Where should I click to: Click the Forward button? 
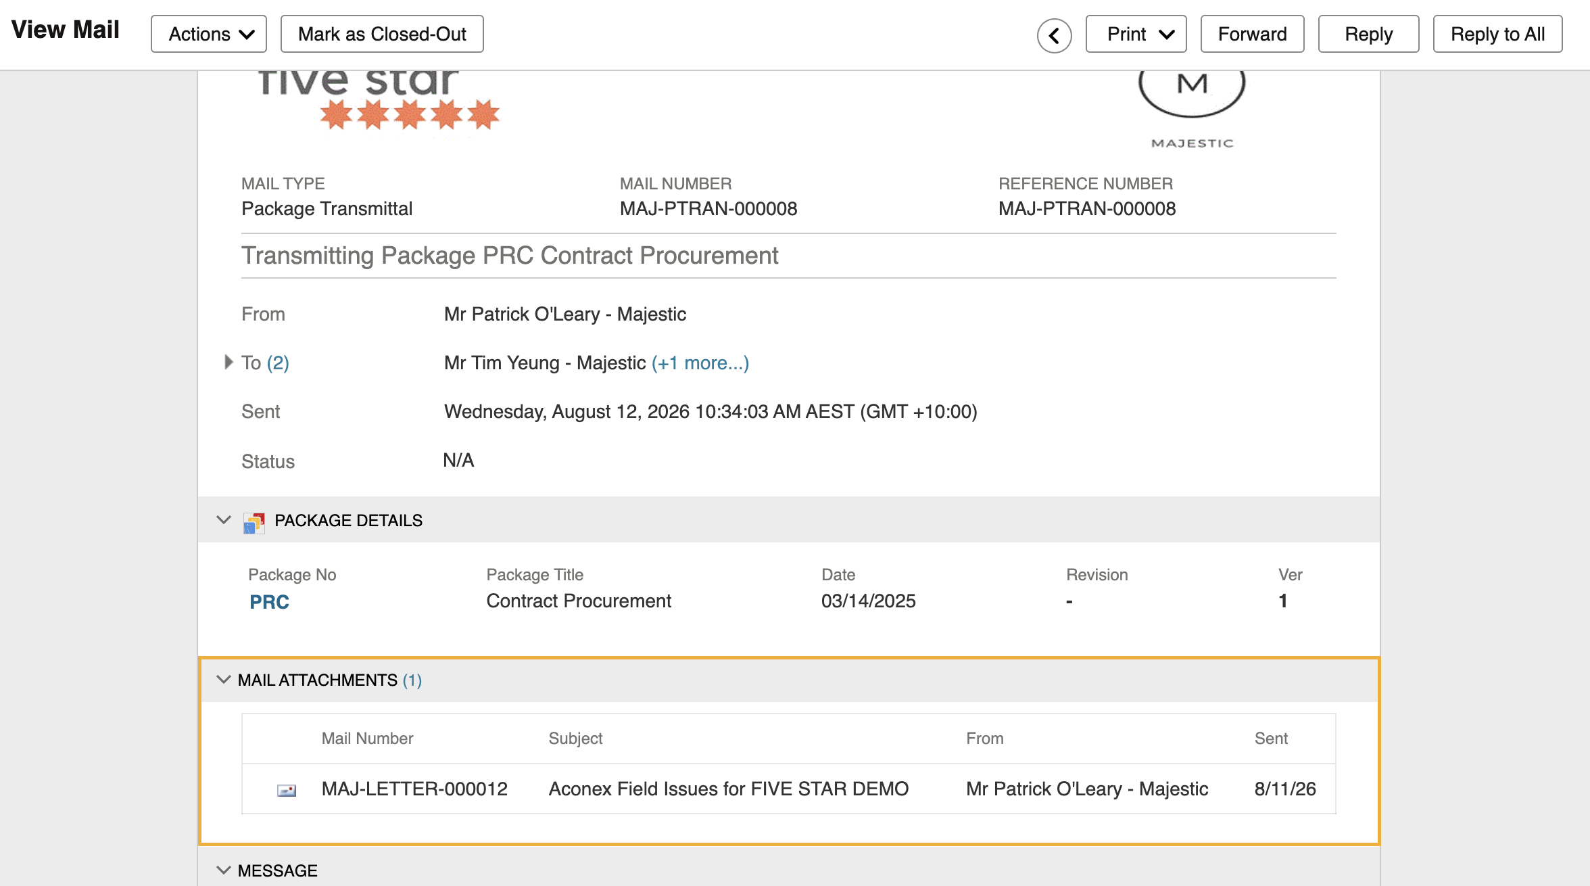(1252, 34)
